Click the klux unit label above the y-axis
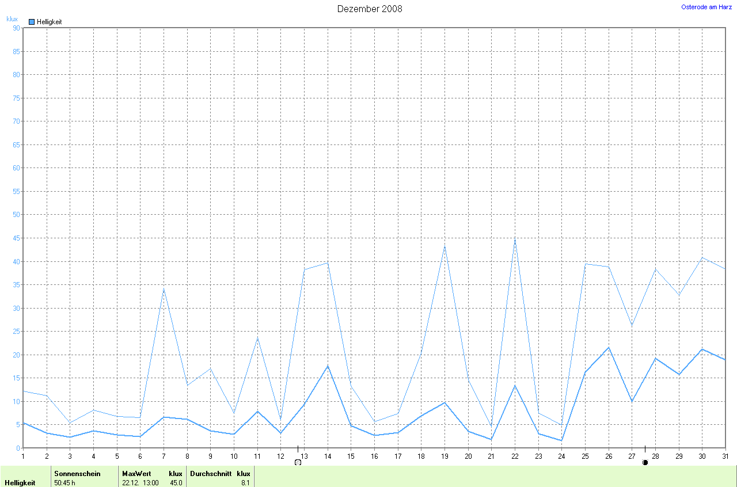 point(12,19)
